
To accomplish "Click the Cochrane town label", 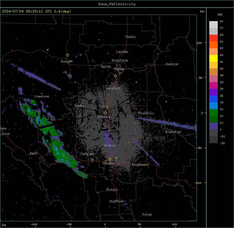I will (x=87, y=154).
